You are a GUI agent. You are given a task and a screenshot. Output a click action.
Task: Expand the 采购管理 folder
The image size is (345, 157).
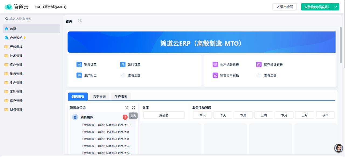[x=32, y=92]
